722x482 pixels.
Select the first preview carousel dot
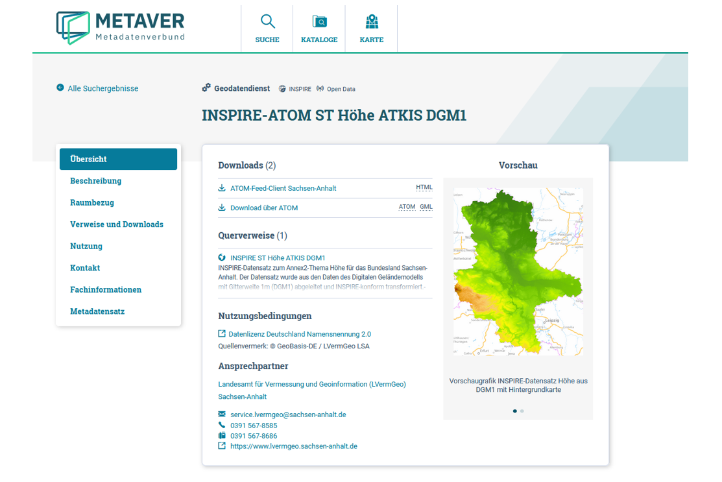[515, 411]
